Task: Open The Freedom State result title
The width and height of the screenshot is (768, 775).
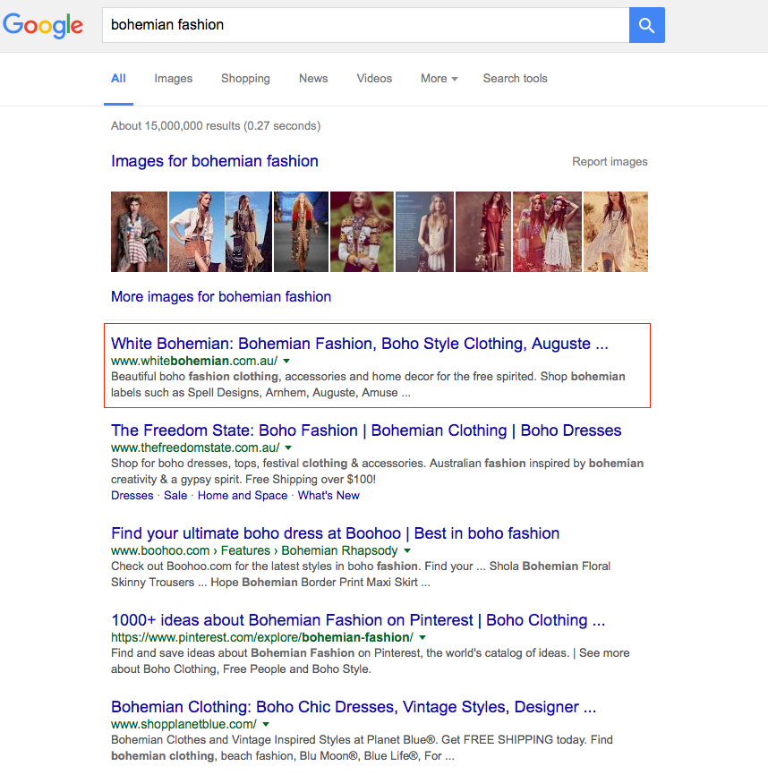Action: point(366,430)
